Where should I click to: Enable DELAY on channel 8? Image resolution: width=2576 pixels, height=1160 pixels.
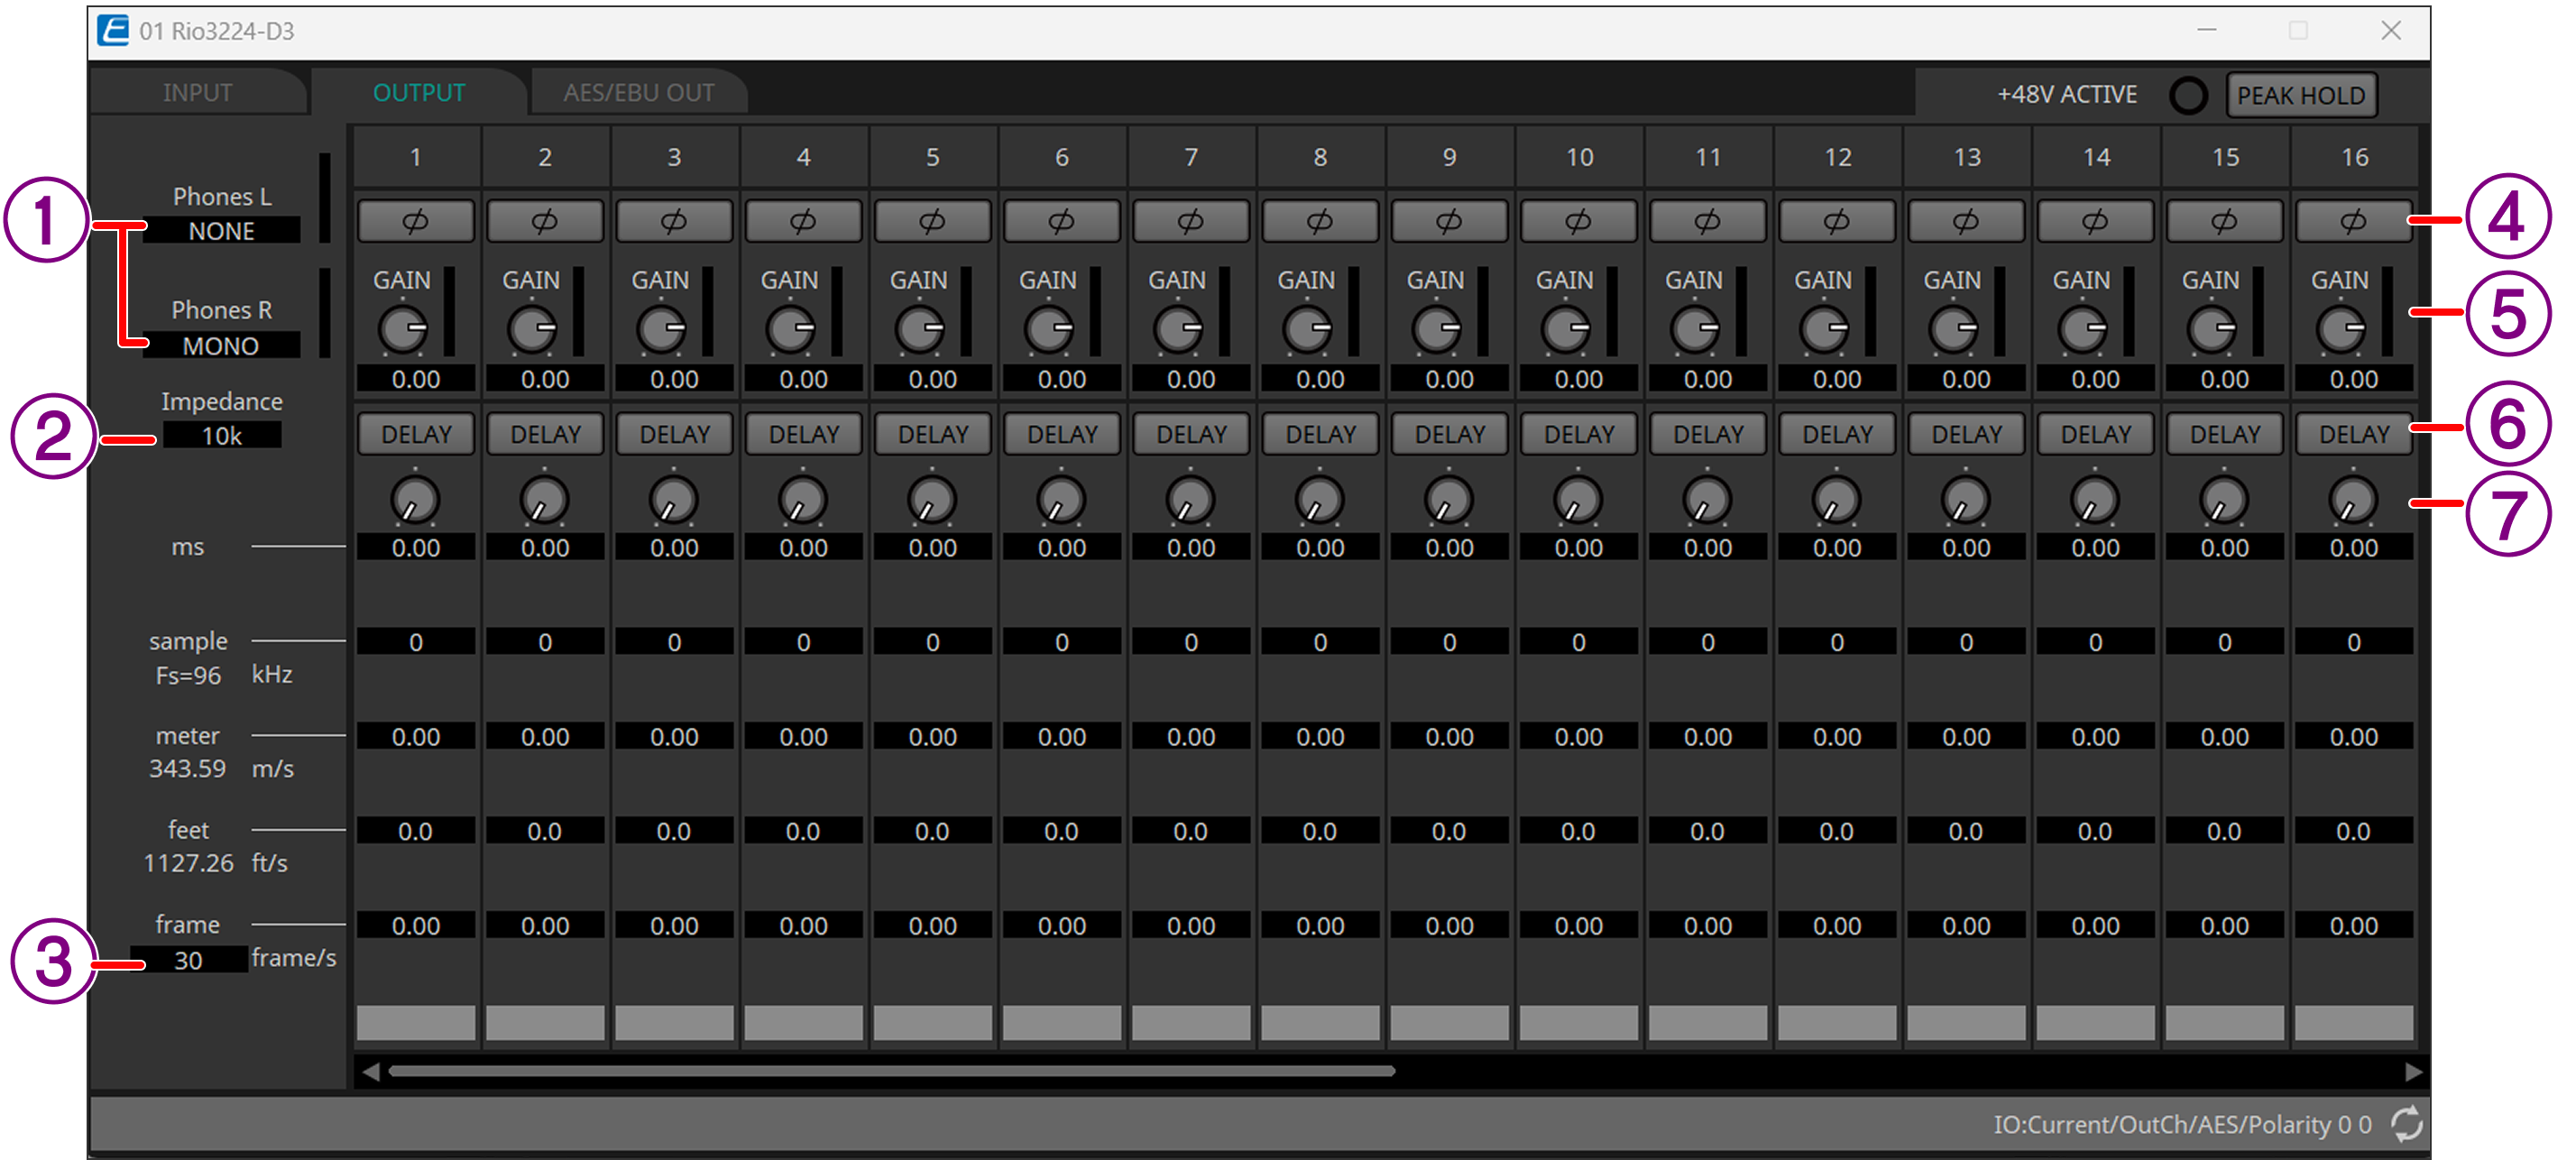pyautogui.click(x=1320, y=434)
